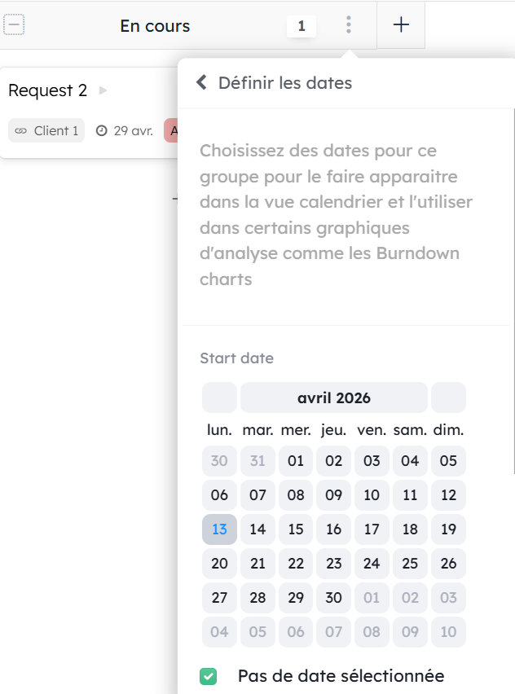Click the plus icon to add a column
This screenshot has width=515, height=694.
coord(401,24)
